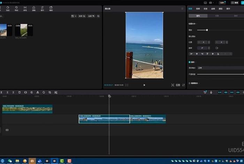The image size is (244, 164).
Task: Click the position Y stepper arrows
Action: tap(227, 42)
